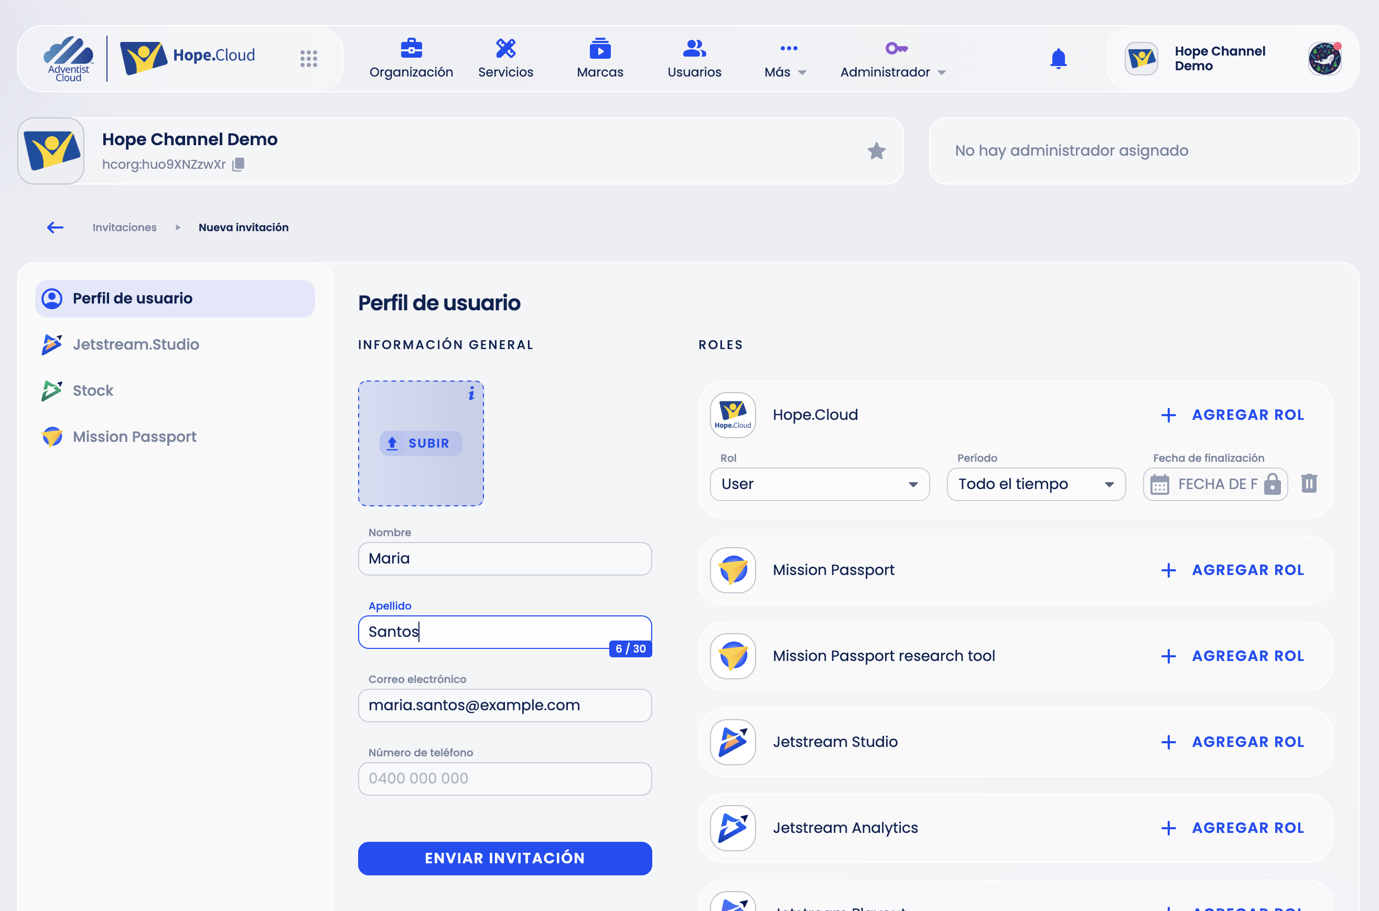
Task: Open the Servicios menu
Action: point(505,59)
